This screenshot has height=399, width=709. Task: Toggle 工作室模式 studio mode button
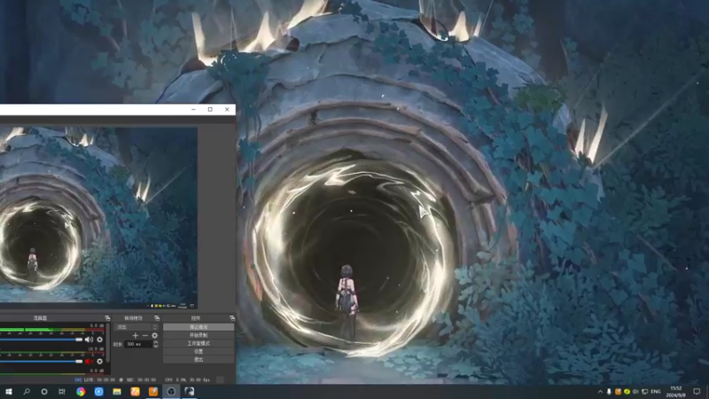[x=199, y=343]
